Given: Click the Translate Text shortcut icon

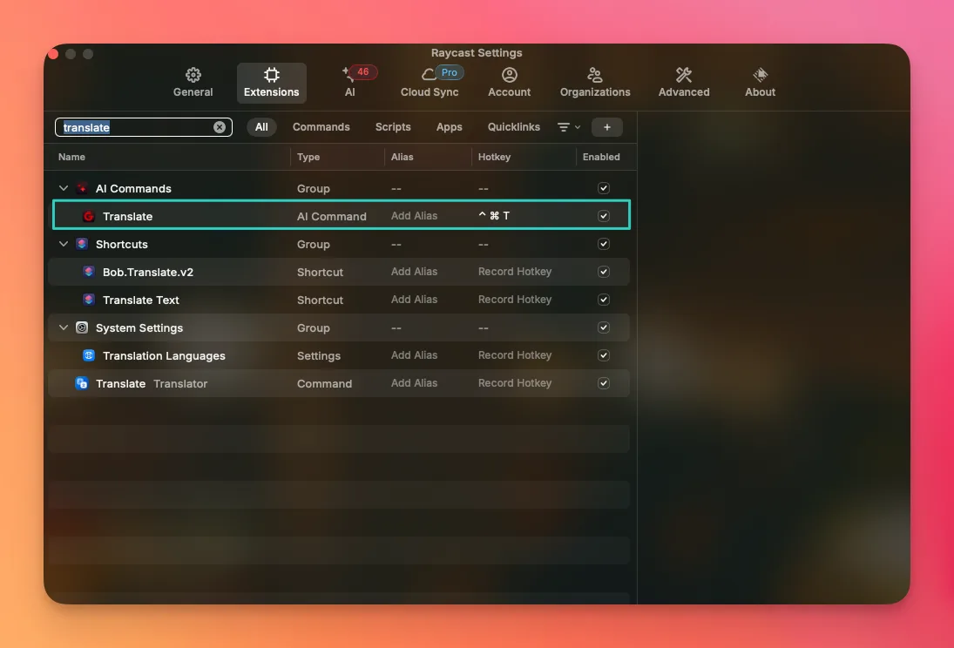Looking at the screenshot, I should [x=89, y=300].
